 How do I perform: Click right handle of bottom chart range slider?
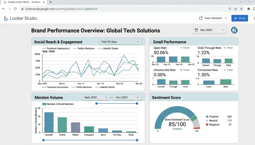[137, 140]
